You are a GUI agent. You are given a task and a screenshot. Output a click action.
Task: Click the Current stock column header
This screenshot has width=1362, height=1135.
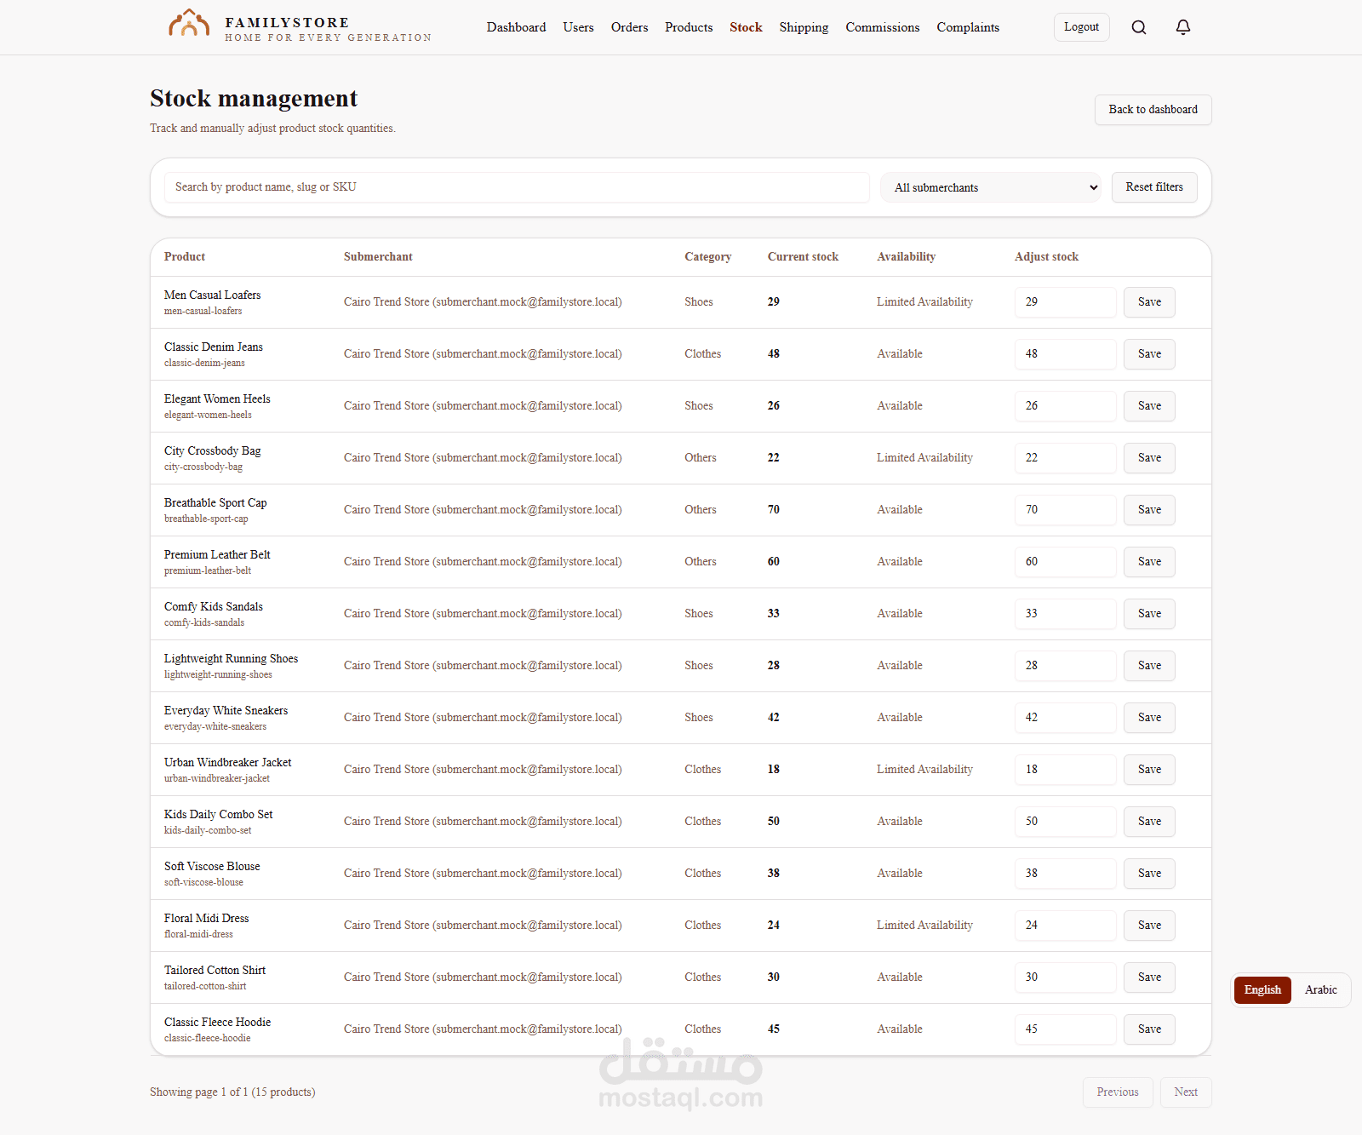pyautogui.click(x=803, y=257)
